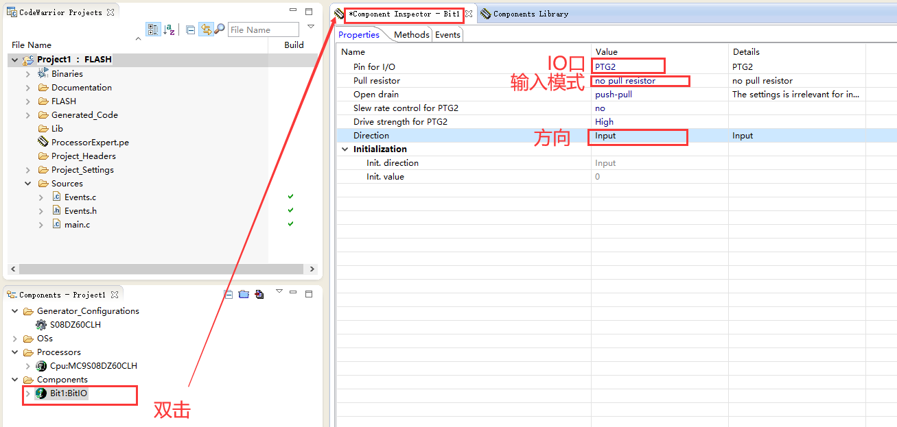897x427 pixels.
Task: Expand the OSs tree node
Action: 14,338
